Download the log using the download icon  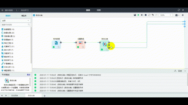[175, 71]
